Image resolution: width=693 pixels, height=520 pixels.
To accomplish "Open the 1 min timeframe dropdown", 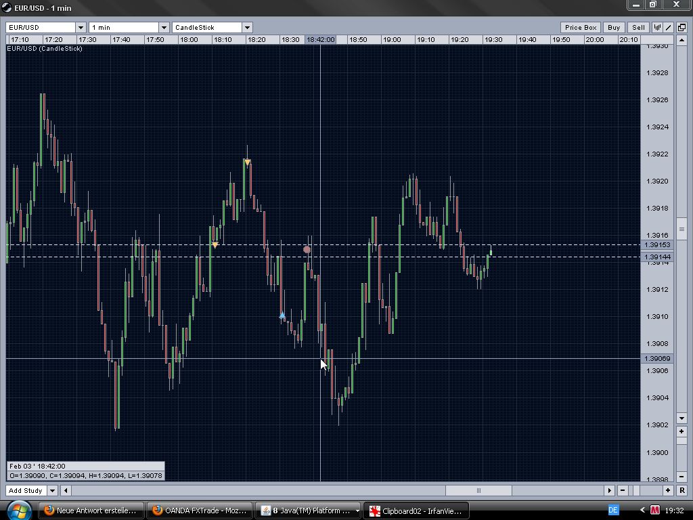I will point(163,27).
